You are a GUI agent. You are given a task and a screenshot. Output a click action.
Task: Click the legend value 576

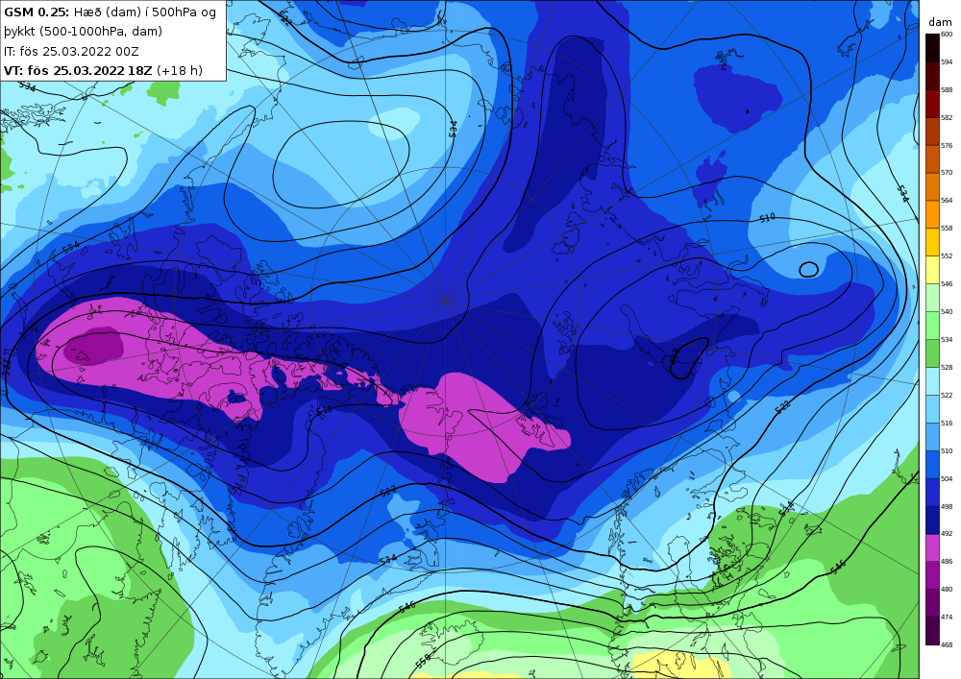[x=947, y=145]
